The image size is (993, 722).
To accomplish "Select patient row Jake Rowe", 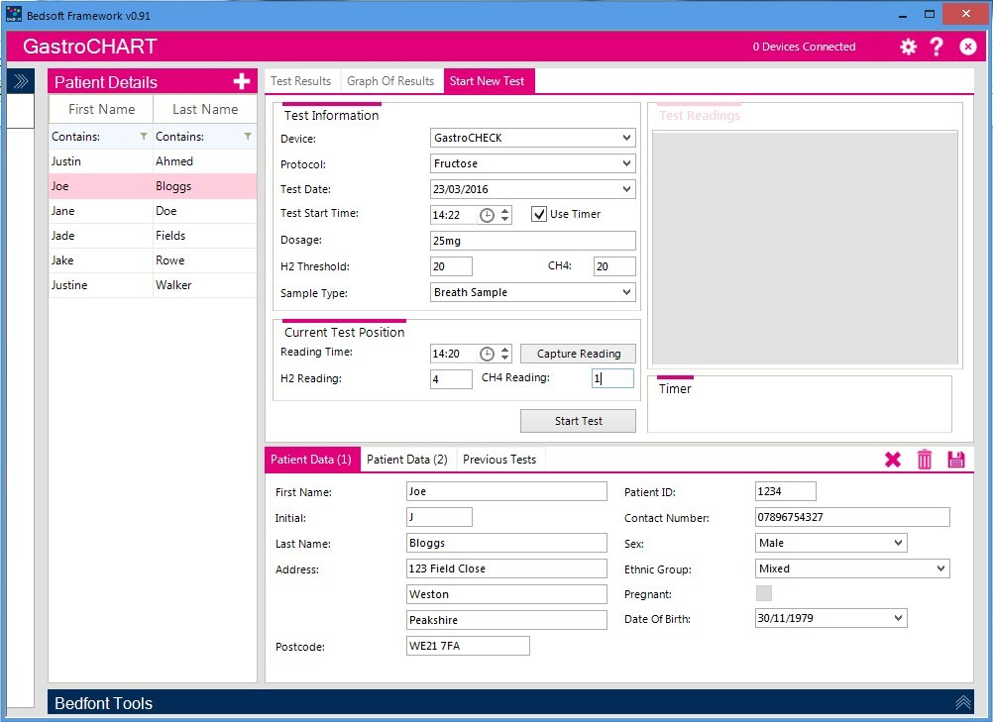I will click(153, 260).
